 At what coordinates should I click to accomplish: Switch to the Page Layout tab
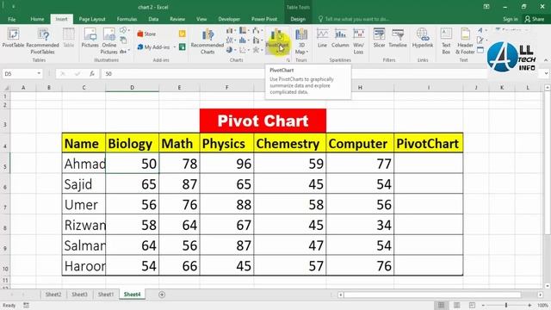[92, 19]
